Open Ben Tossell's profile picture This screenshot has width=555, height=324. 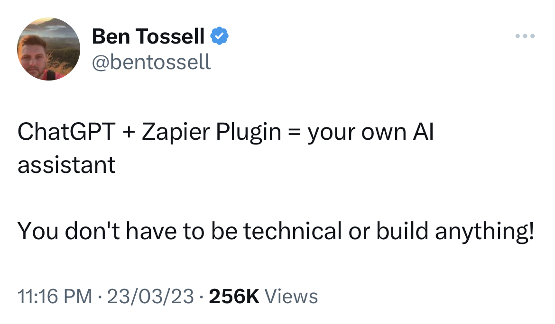pos(48,49)
